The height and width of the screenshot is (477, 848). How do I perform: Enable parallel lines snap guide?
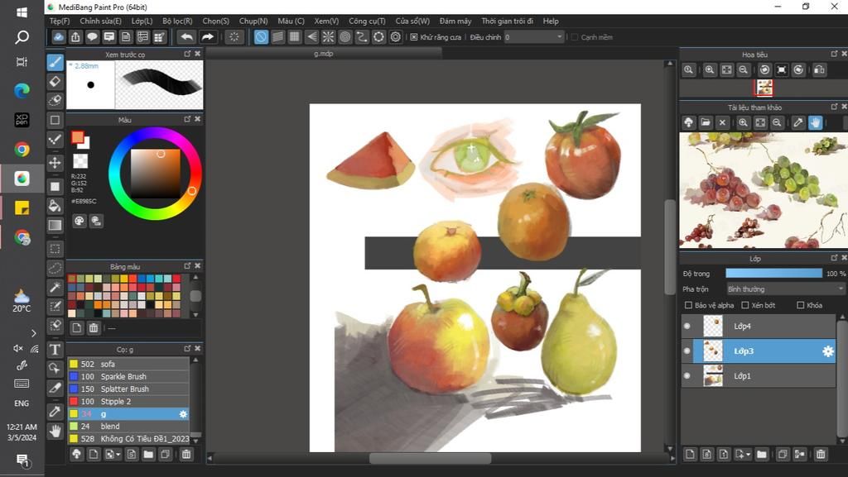coord(278,36)
